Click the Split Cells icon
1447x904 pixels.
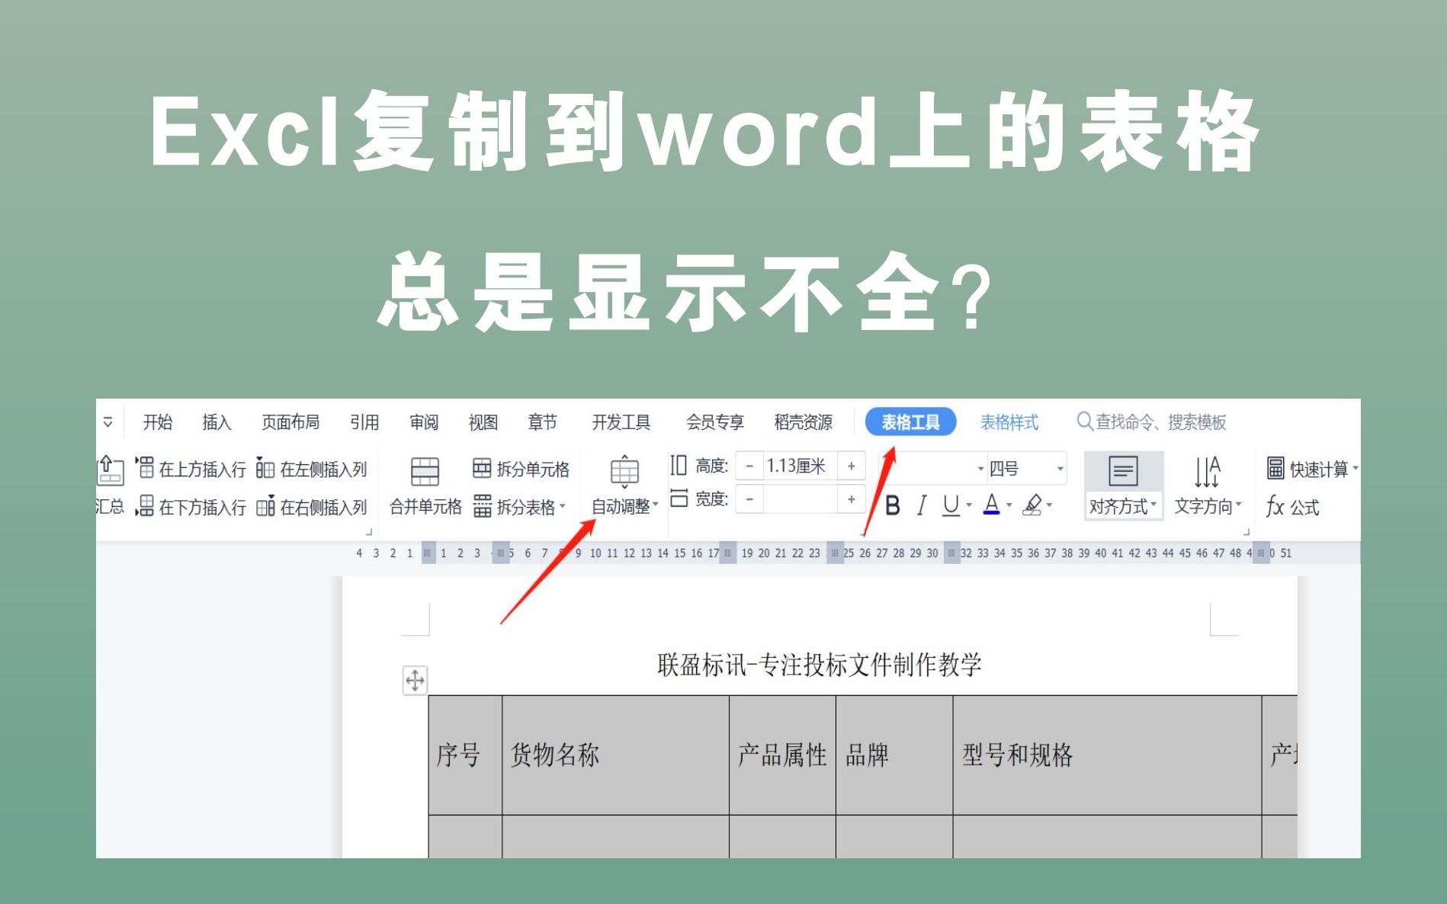pos(482,468)
